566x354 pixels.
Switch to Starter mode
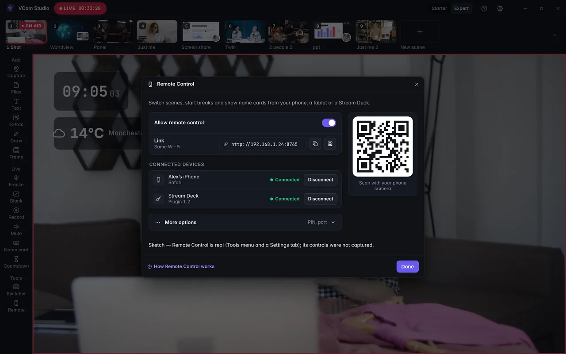(x=439, y=8)
